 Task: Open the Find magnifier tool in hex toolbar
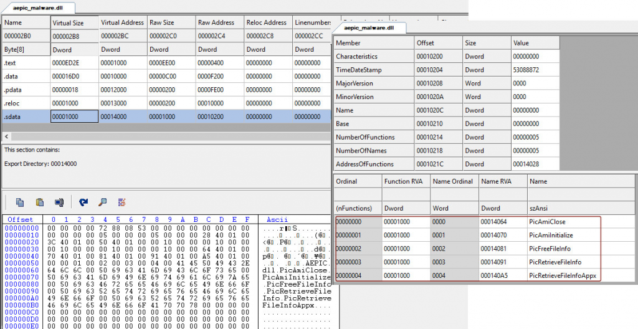point(103,202)
